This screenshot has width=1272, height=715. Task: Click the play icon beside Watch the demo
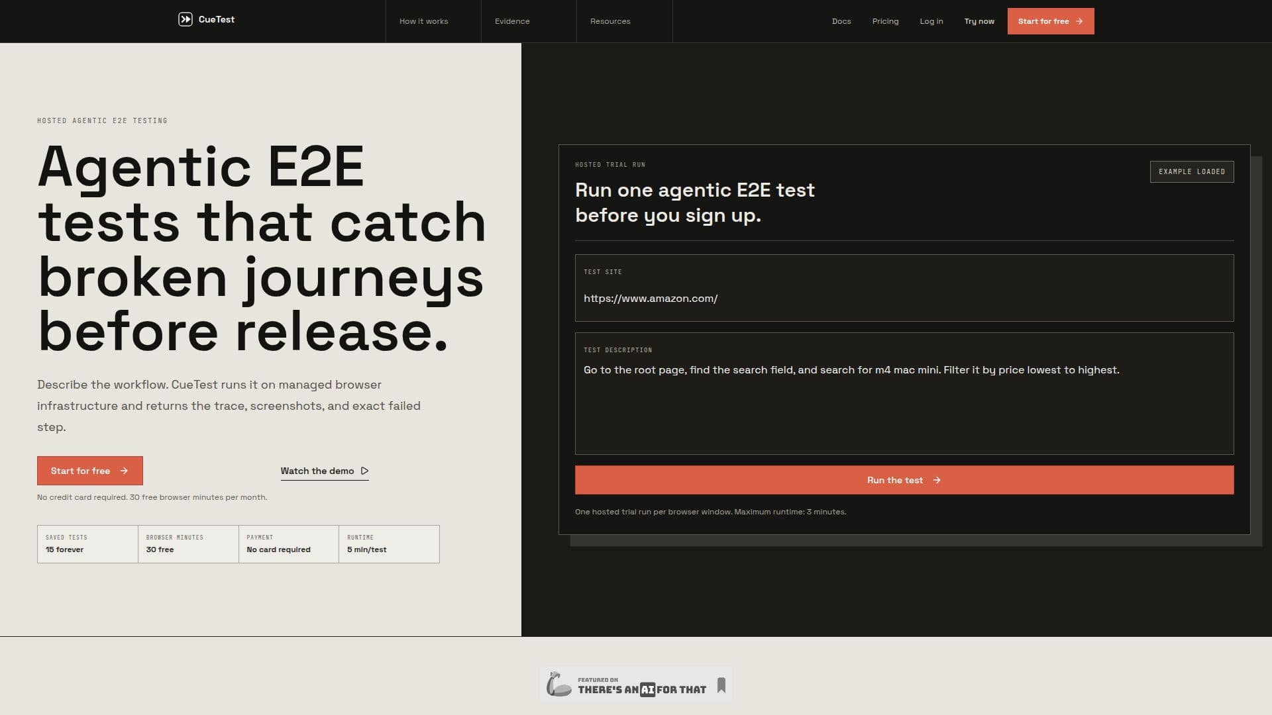tap(364, 471)
